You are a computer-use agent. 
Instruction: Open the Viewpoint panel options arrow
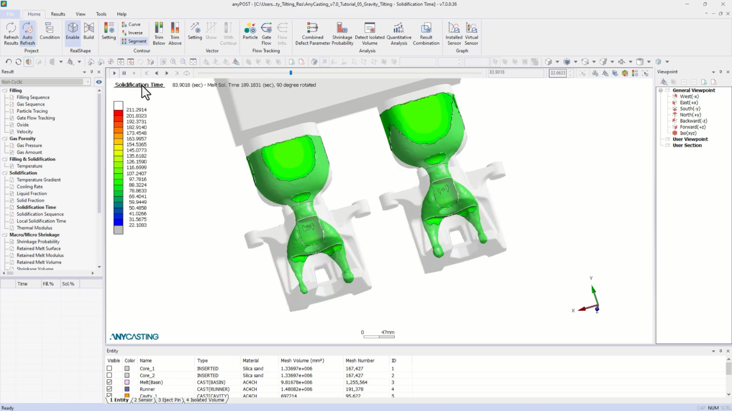click(x=713, y=72)
